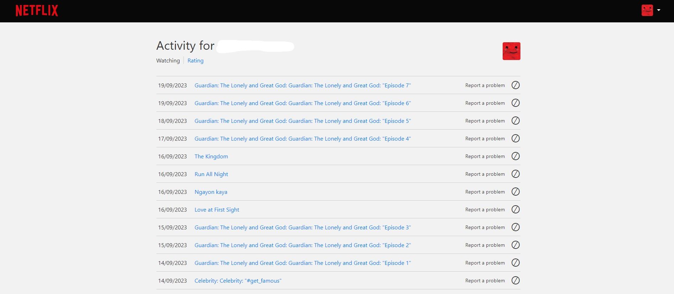The width and height of the screenshot is (674, 294).
Task: Switch to the Rating tab
Action: click(195, 61)
